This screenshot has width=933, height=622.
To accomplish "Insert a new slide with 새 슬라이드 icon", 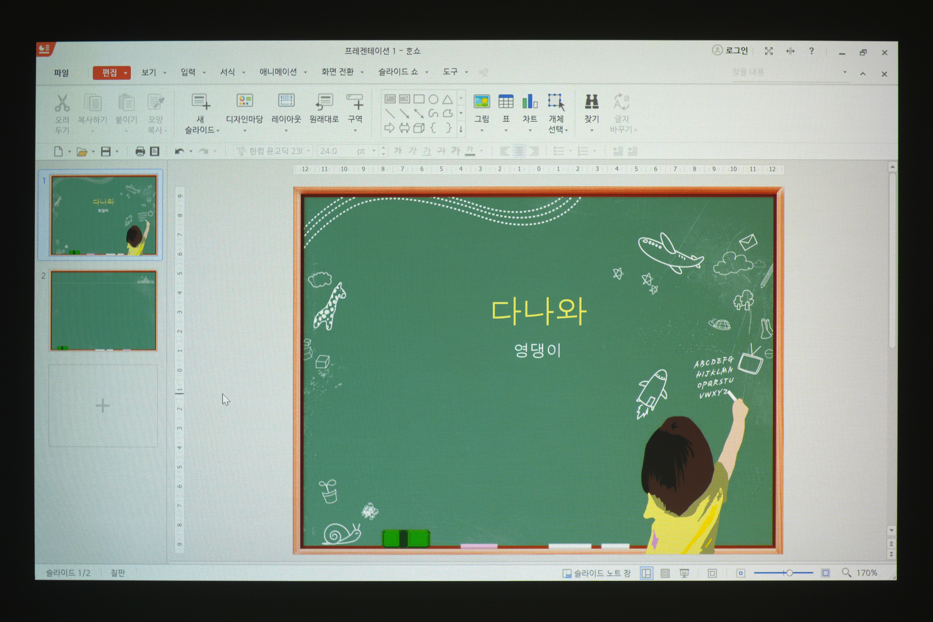I will point(201,102).
